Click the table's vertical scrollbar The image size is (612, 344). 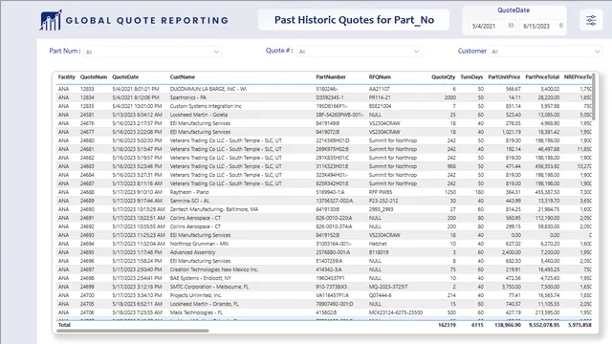[594, 97]
